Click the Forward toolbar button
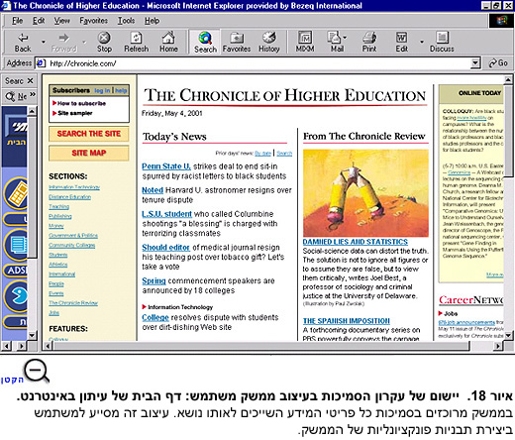Screen dimensions: 515x440 coord(63,43)
